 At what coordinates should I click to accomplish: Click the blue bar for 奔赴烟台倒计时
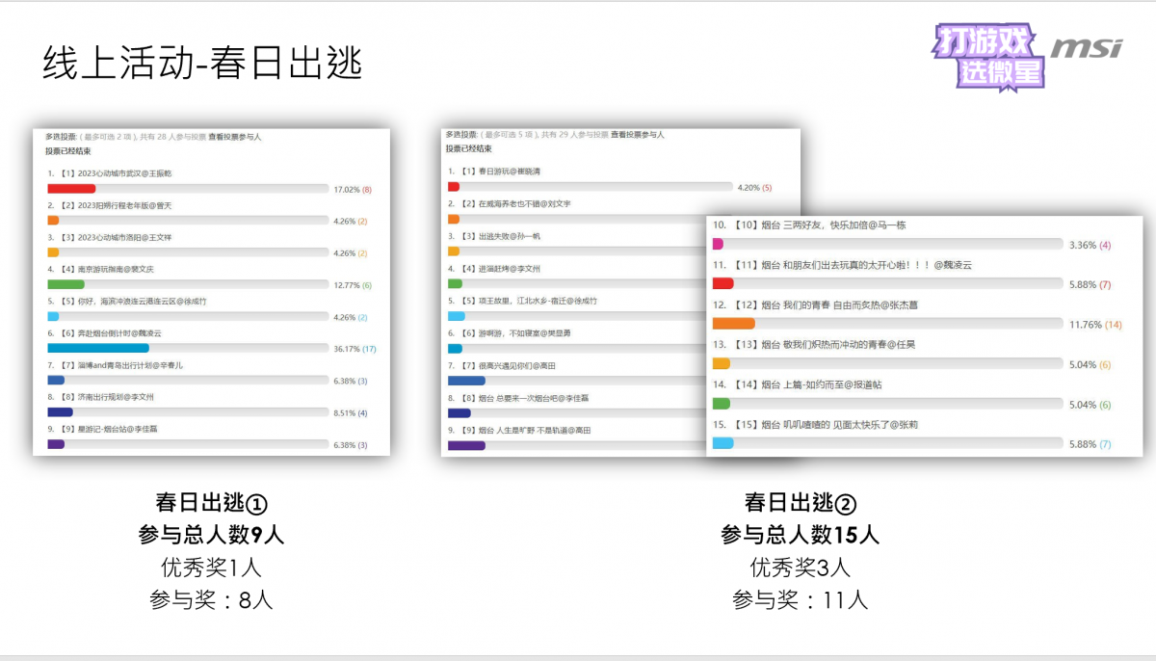(97, 348)
